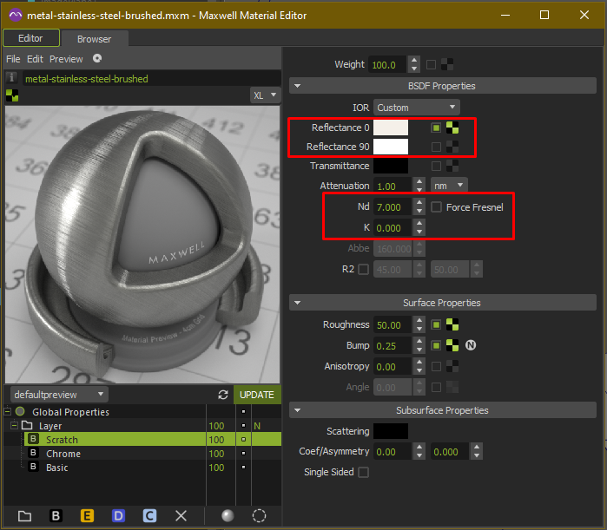Toggle the Single Sided checkbox
Screen dimensions: 607x530
coord(363,472)
